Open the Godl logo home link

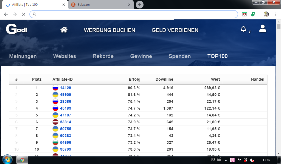point(16,29)
